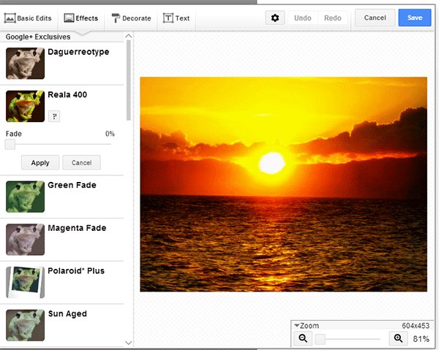439x350 pixels.
Task: Click the Green Fade label text
Action: click(72, 185)
